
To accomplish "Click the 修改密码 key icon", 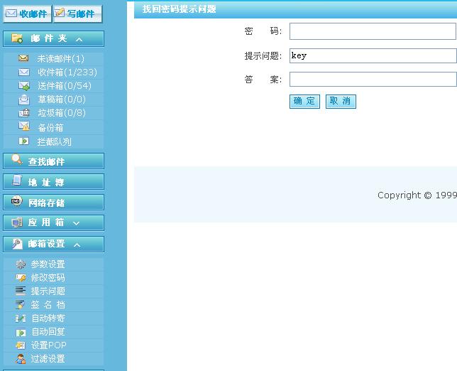I will [x=21, y=278].
